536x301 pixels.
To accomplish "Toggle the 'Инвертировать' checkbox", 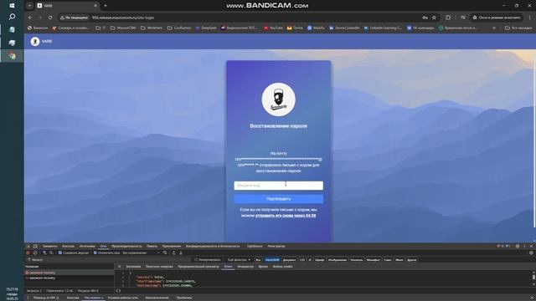I will coord(196,260).
